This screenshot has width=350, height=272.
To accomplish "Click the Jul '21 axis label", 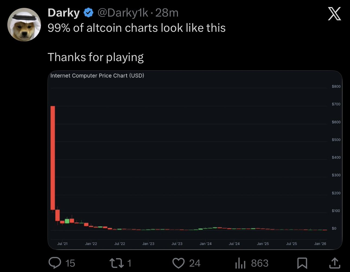I will [62, 244].
